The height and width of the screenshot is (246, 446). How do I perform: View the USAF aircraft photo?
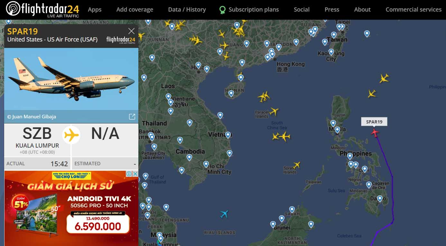pos(71,79)
